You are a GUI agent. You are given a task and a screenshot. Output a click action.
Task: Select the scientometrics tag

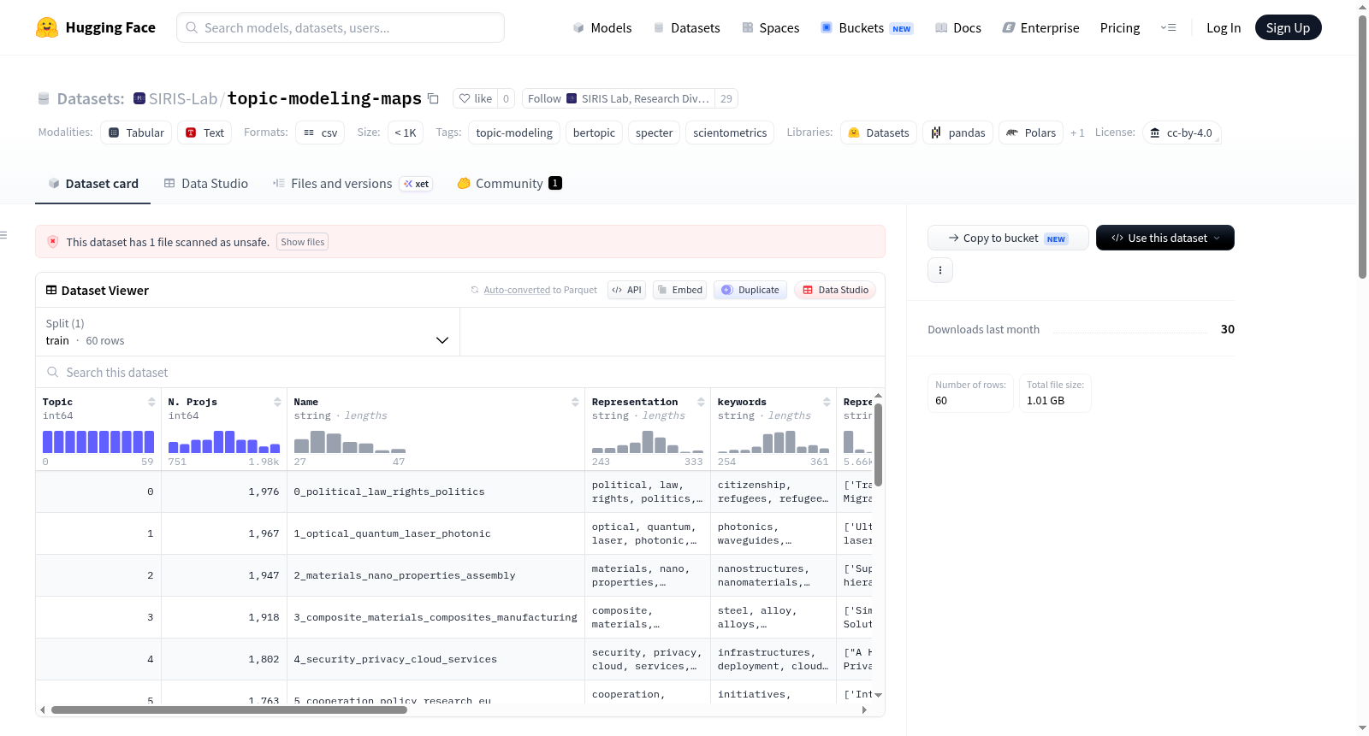tap(730, 132)
